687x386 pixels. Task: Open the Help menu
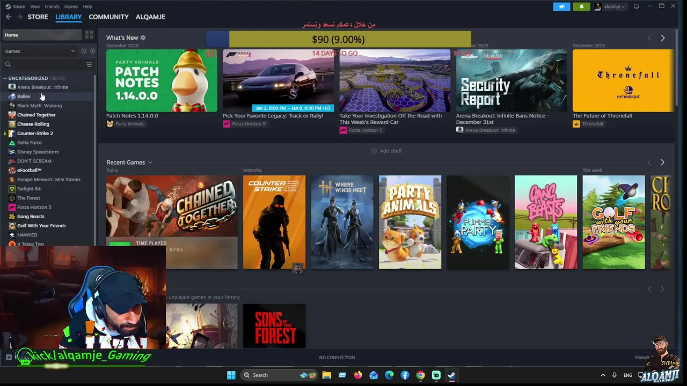(87, 6)
